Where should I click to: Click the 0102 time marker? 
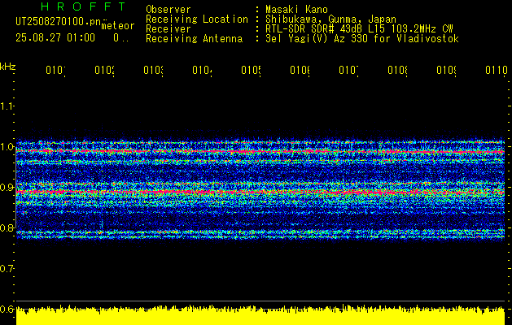[x=104, y=70]
